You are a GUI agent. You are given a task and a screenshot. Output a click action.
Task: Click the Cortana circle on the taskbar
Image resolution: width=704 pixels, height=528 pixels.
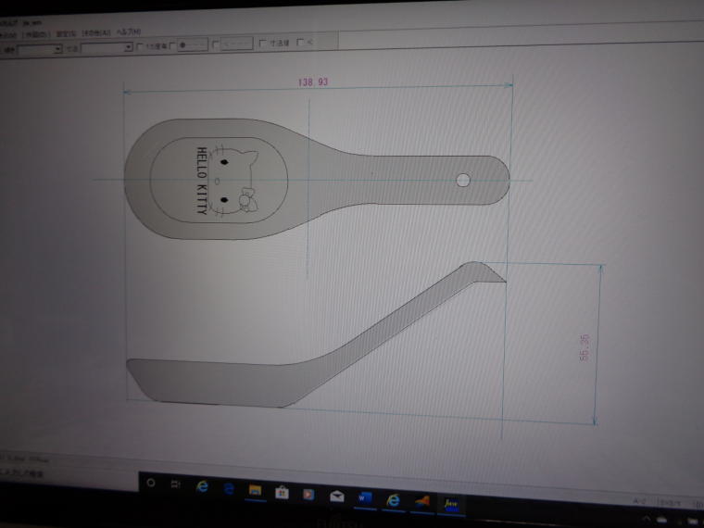tap(151, 484)
